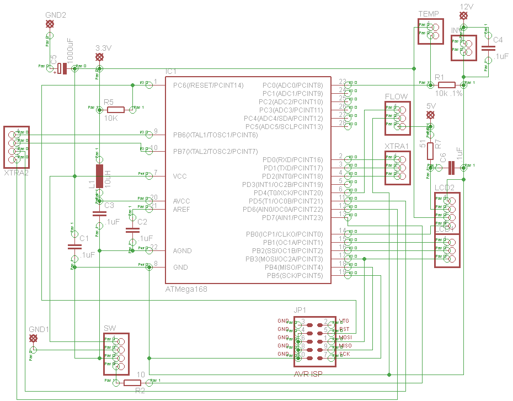The image size is (513, 401).
Task: Select pin label "PC6(/RESET/PCINT14)"
Action: pyautogui.click(x=209, y=85)
